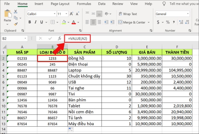Open the Font dialog launcher
Screen dimensions: 199x134
pyautogui.click(x=80, y=30)
